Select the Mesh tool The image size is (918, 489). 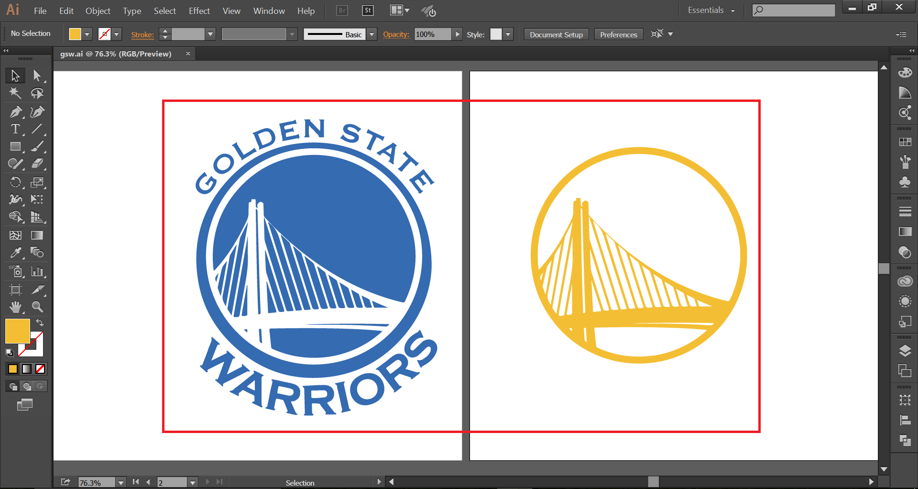click(15, 235)
